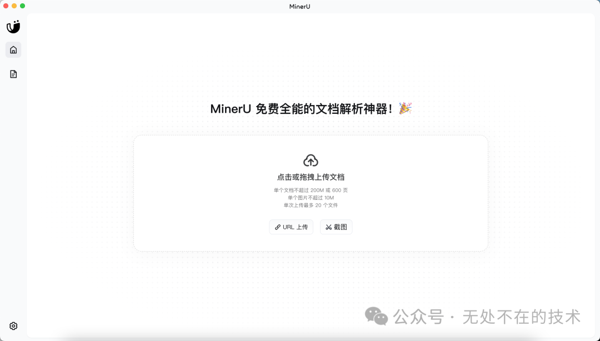Select the Home icon in the sidebar
The width and height of the screenshot is (600, 341).
(x=13, y=49)
